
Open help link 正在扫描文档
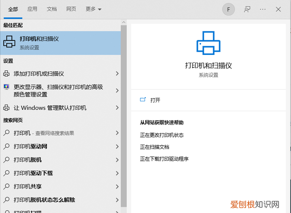pyautogui.click(x=155, y=147)
